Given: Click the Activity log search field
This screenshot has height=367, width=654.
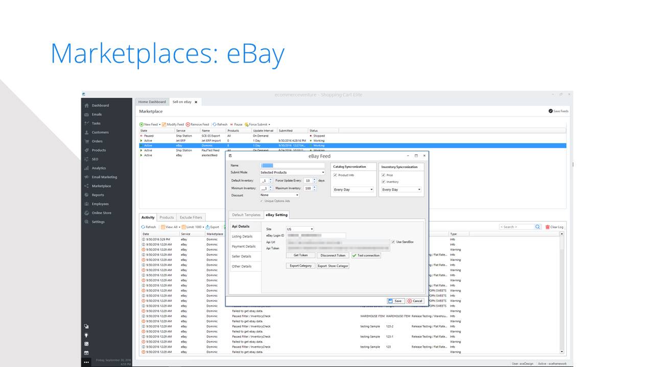Looking at the screenshot, I should pyautogui.click(x=517, y=227).
